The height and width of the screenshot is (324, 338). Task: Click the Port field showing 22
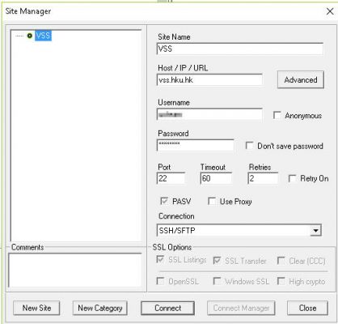click(x=171, y=178)
